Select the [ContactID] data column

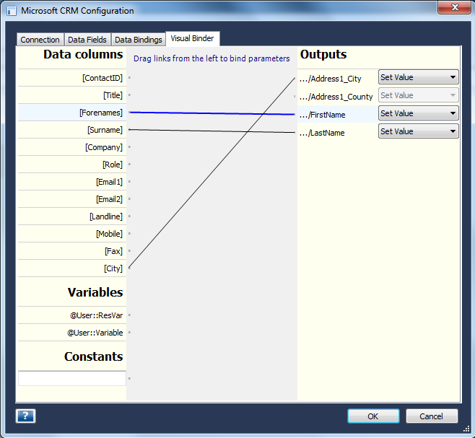point(72,78)
